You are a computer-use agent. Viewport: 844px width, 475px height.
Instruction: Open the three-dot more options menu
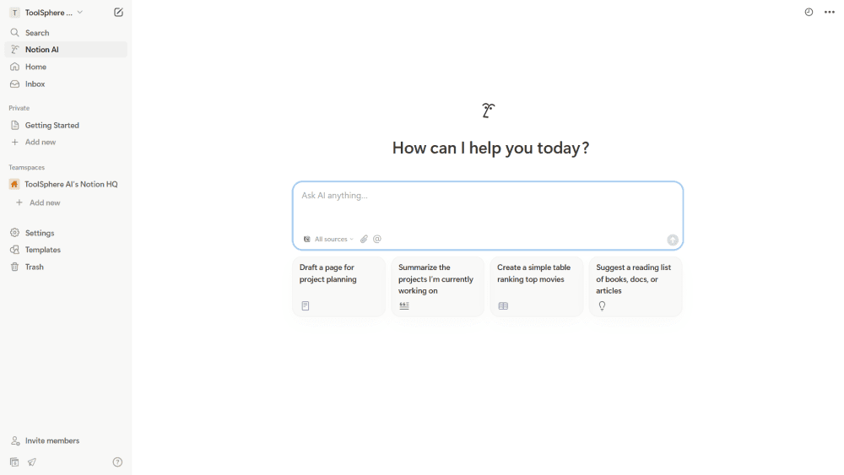830,13
